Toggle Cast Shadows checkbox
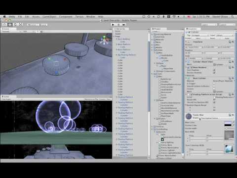The width and height of the screenshot is (237, 178). [x=214, y=70]
